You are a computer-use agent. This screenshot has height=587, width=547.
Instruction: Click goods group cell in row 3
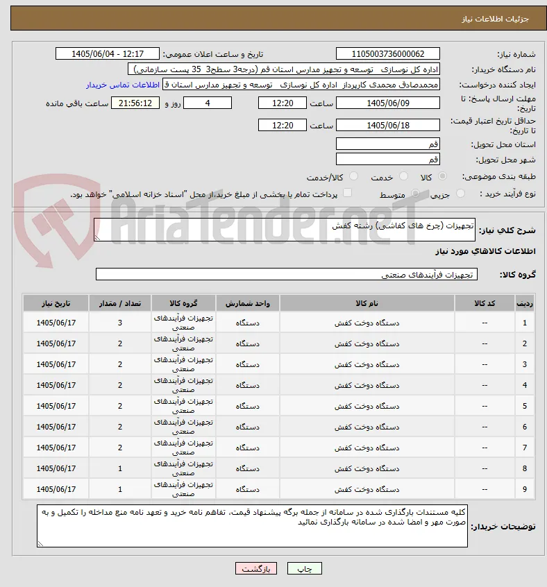pos(183,364)
